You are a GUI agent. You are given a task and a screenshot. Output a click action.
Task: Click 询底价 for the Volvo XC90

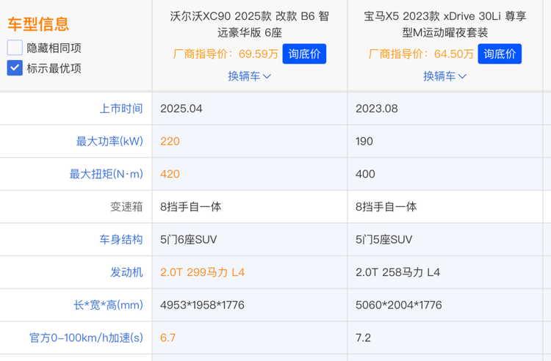(304, 54)
